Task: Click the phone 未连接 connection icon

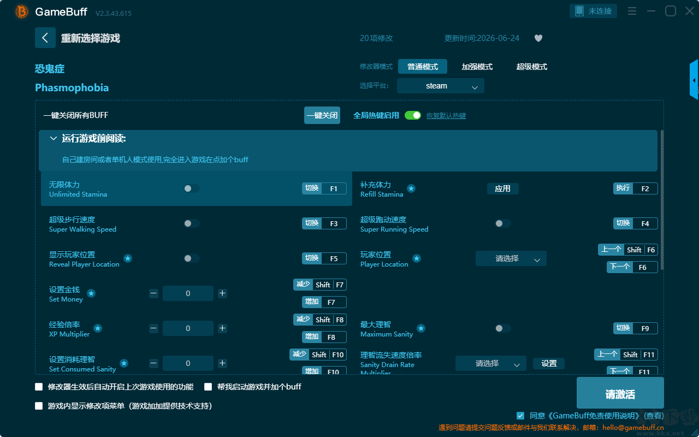Action: [593, 11]
